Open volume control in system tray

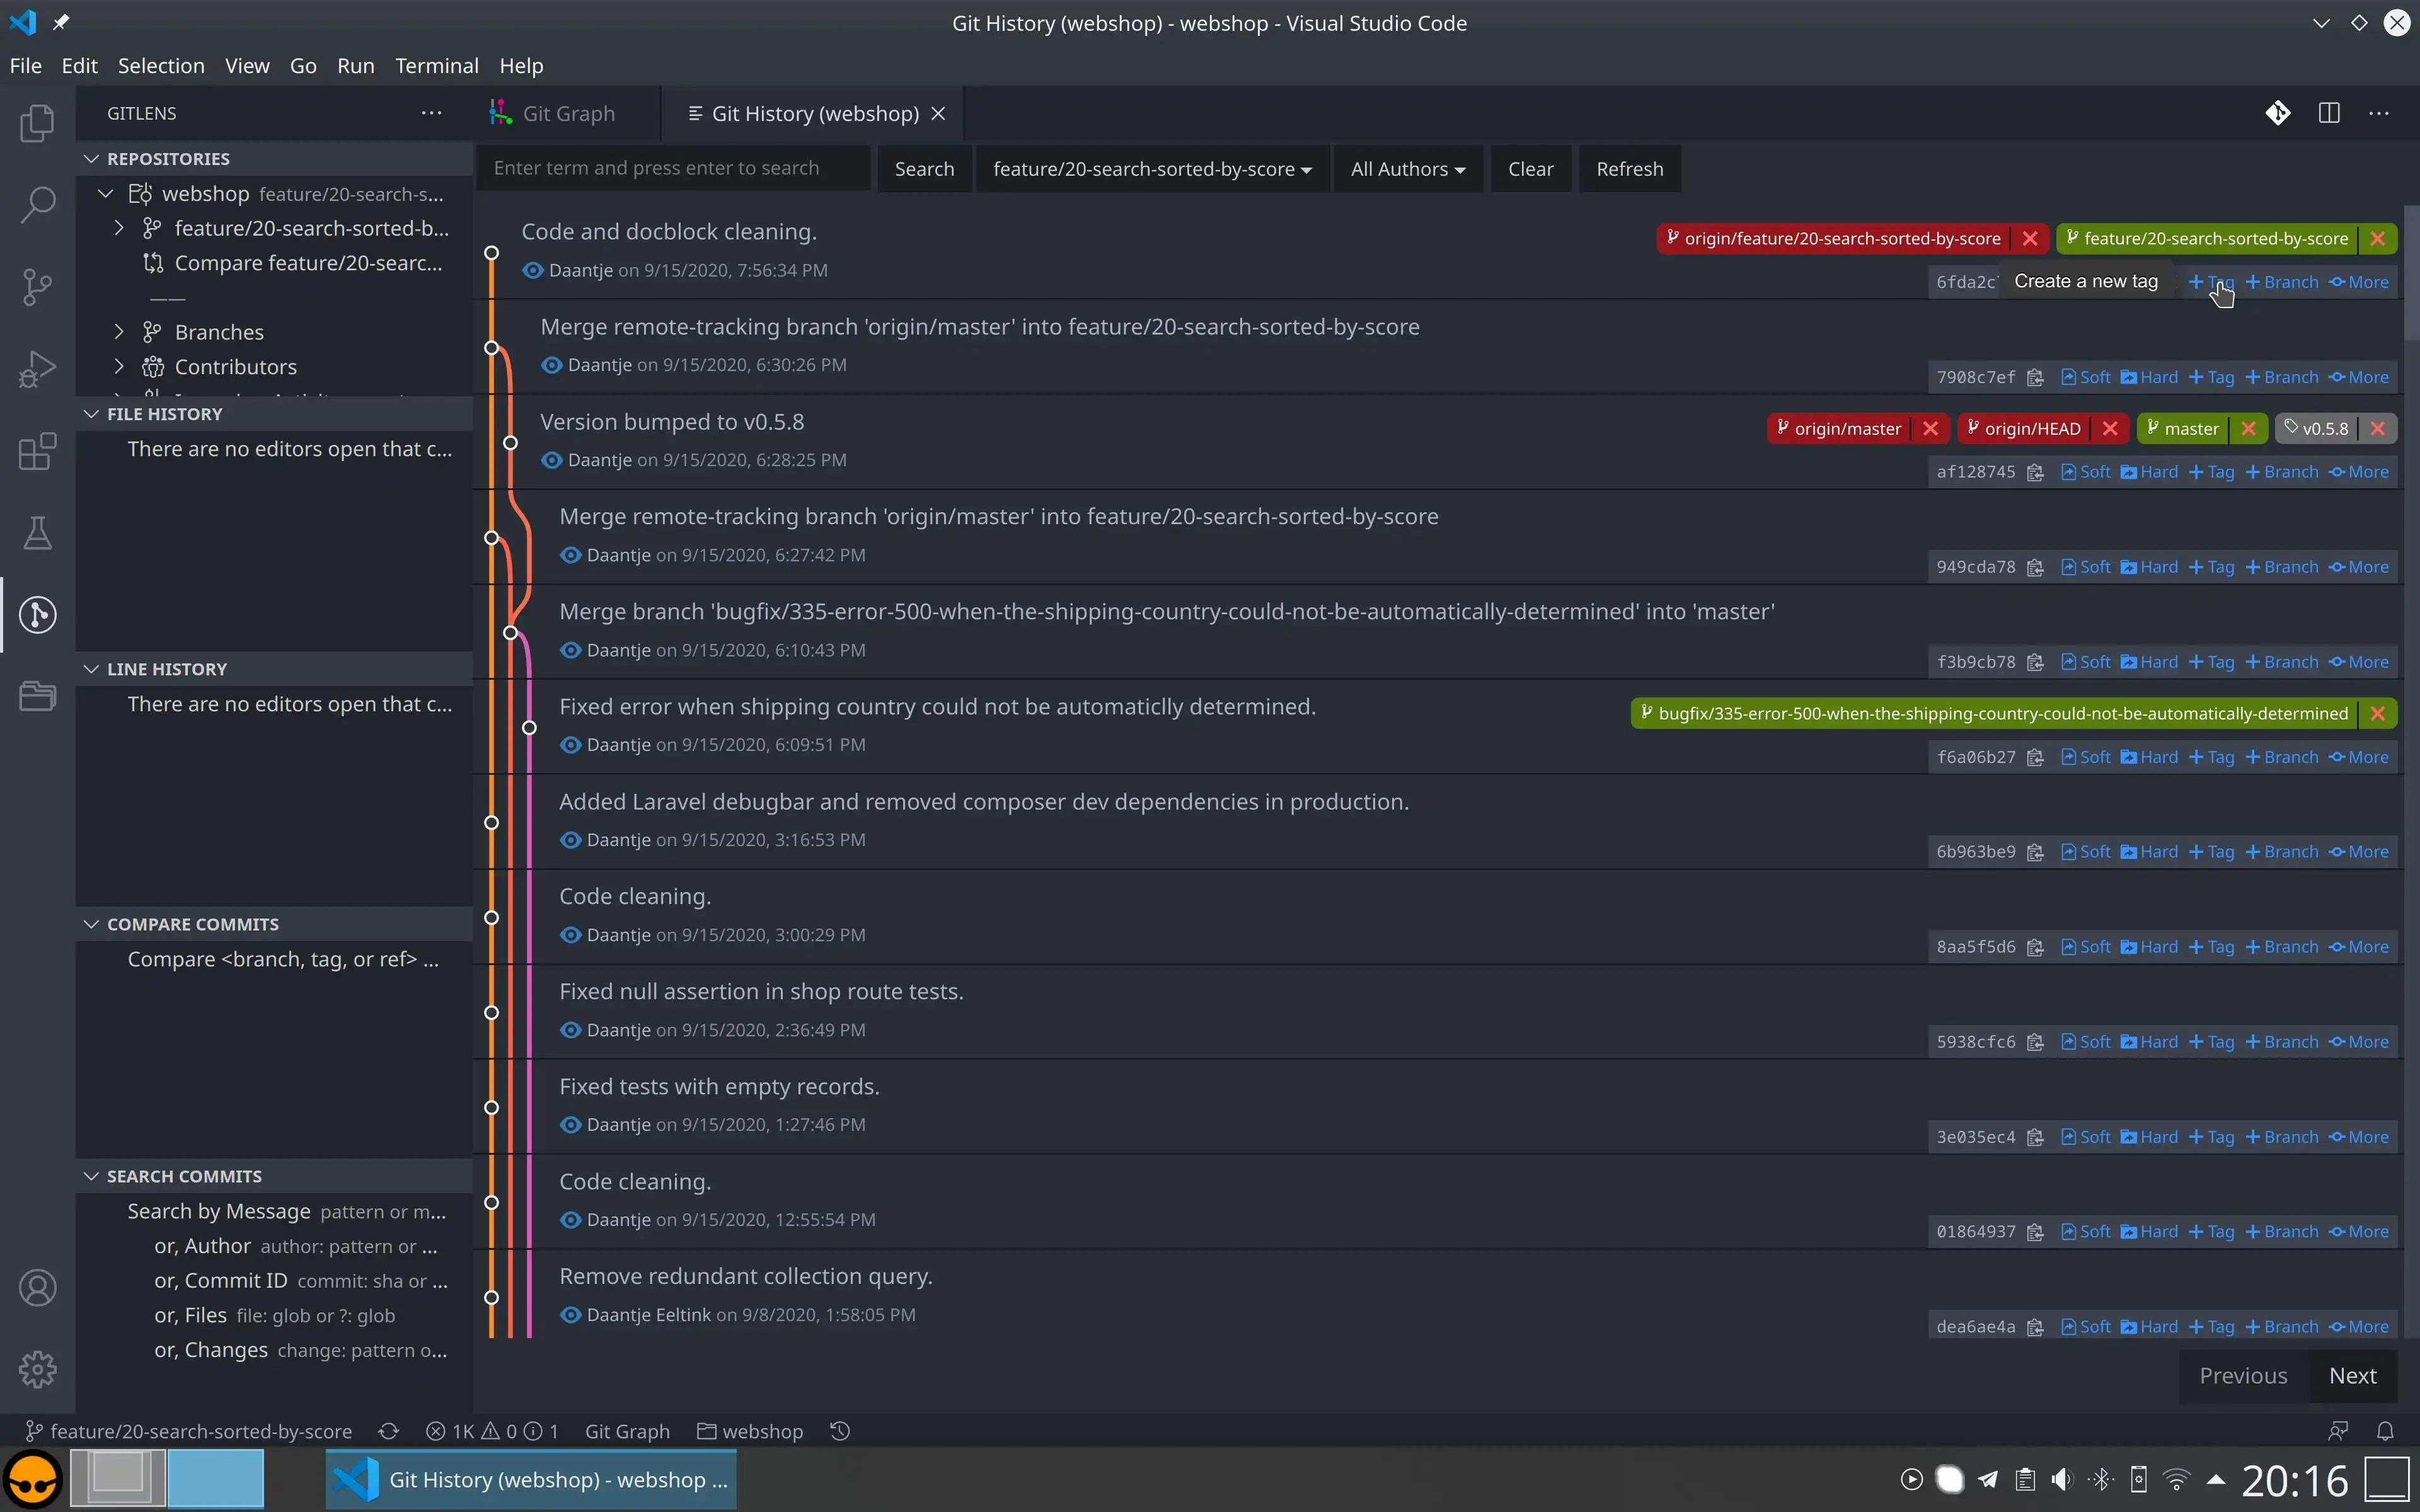point(2062,1479)
